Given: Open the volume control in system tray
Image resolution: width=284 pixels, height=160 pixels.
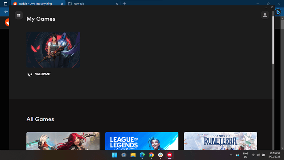Looking at the screenshot, I should click(x=258, y=155).
